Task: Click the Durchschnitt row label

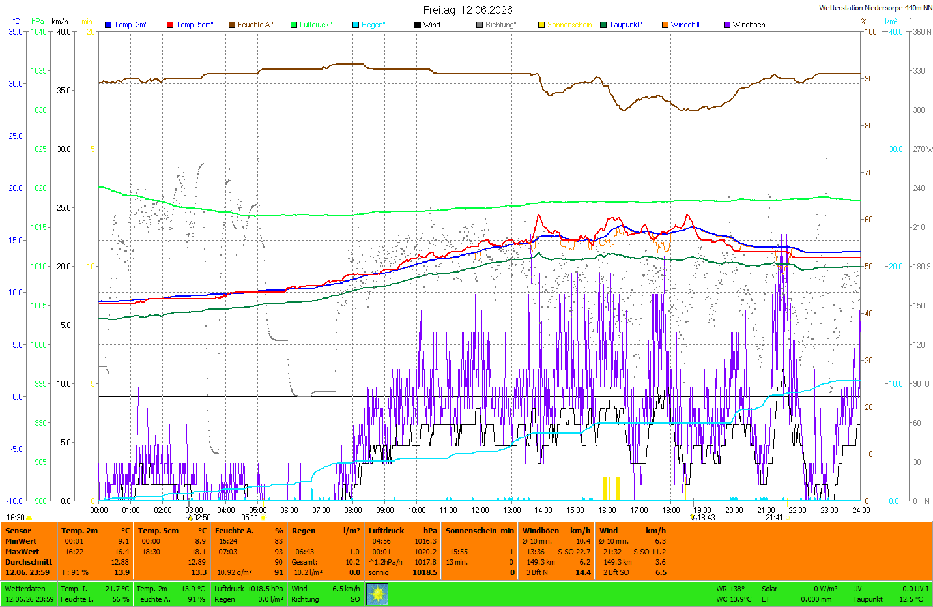Action: [29, 562]
